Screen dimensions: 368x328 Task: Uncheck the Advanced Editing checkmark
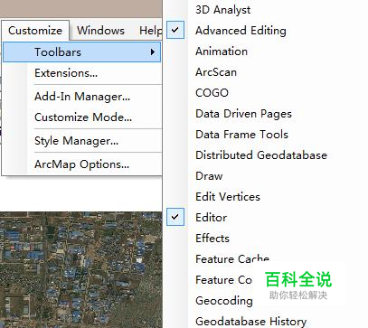tap(175, 30)
